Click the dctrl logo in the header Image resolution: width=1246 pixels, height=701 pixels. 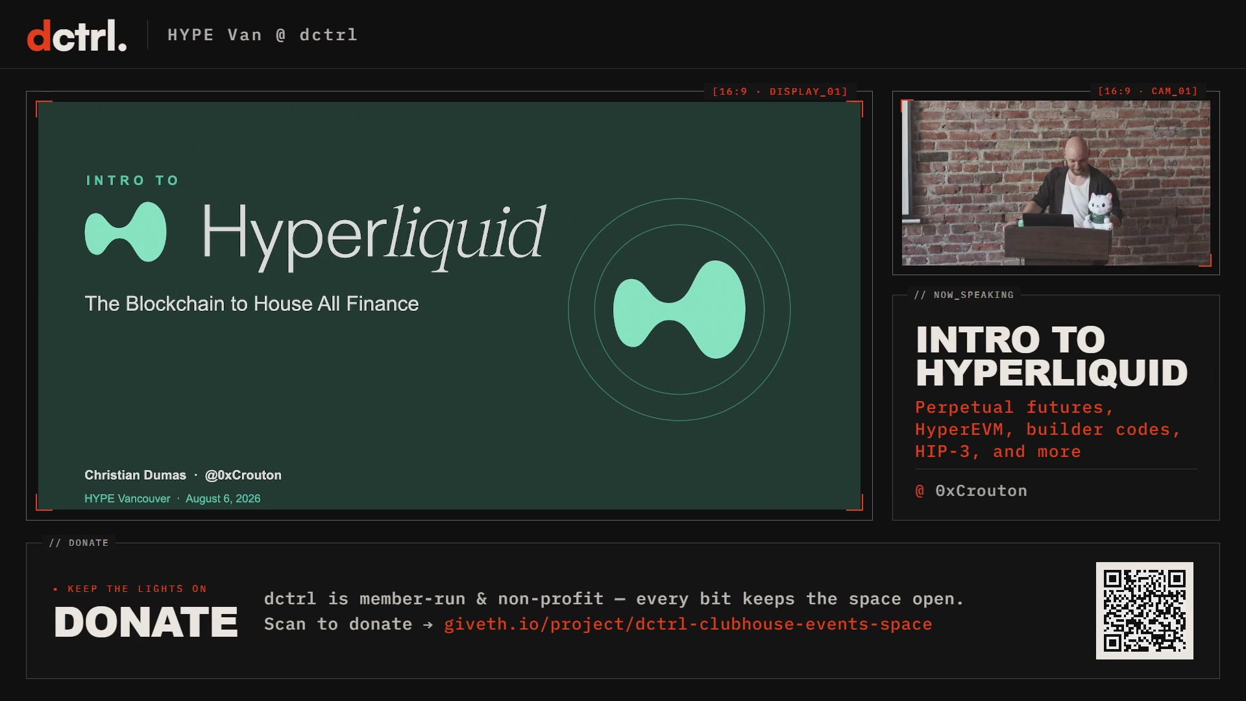pos(77,35)
